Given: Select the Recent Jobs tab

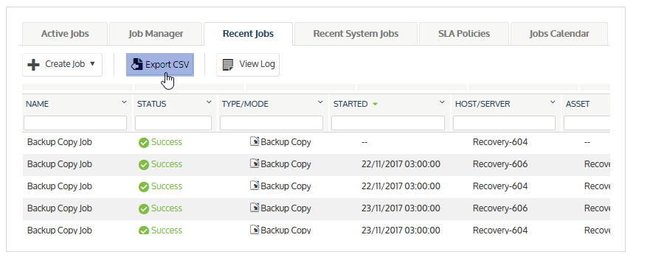Looking at the screenshot, I should coord(248,34).
